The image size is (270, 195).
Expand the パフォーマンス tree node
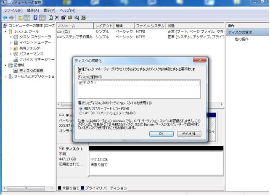(x=11, y=54)
